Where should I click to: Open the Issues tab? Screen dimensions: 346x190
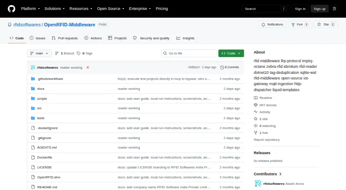[x=38, y=38]
